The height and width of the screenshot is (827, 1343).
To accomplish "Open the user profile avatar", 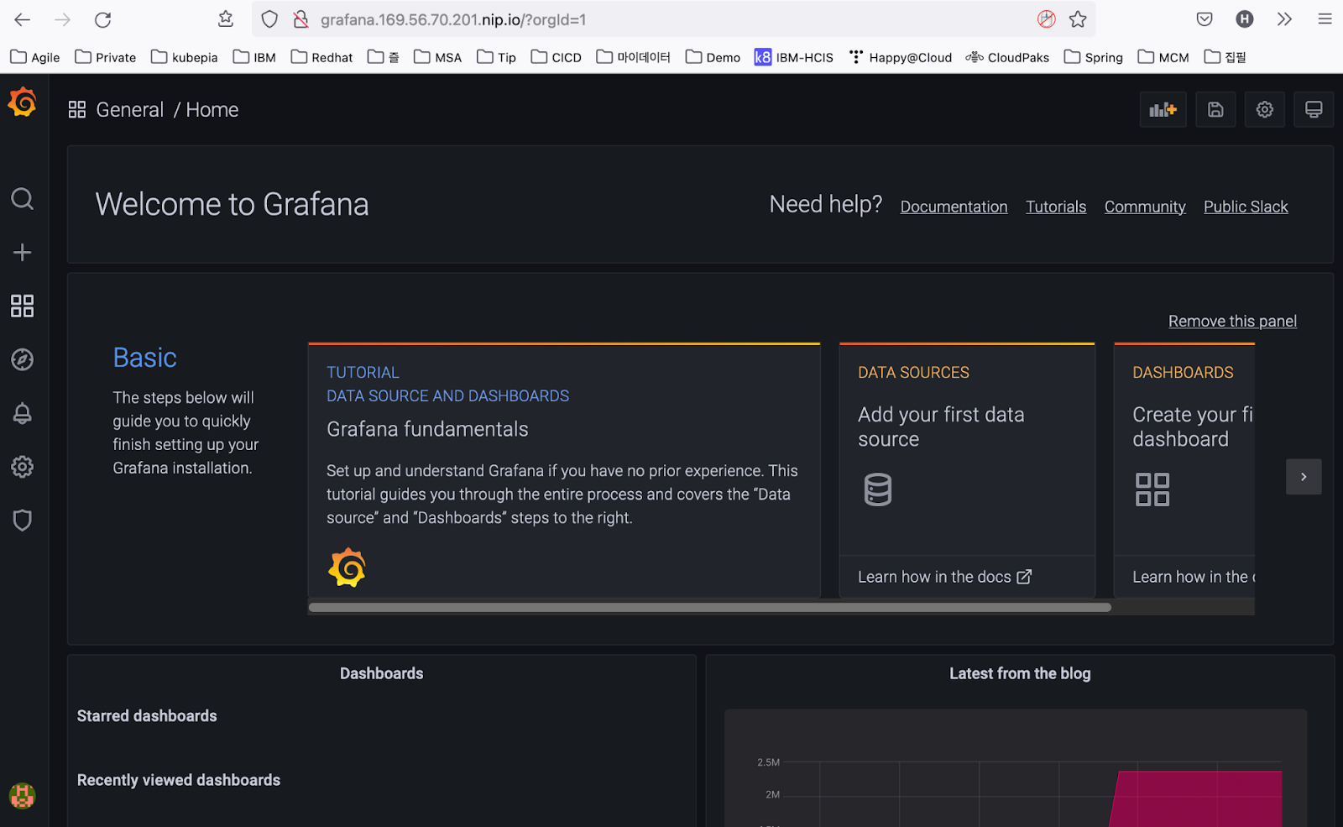I will click(23, 795).
